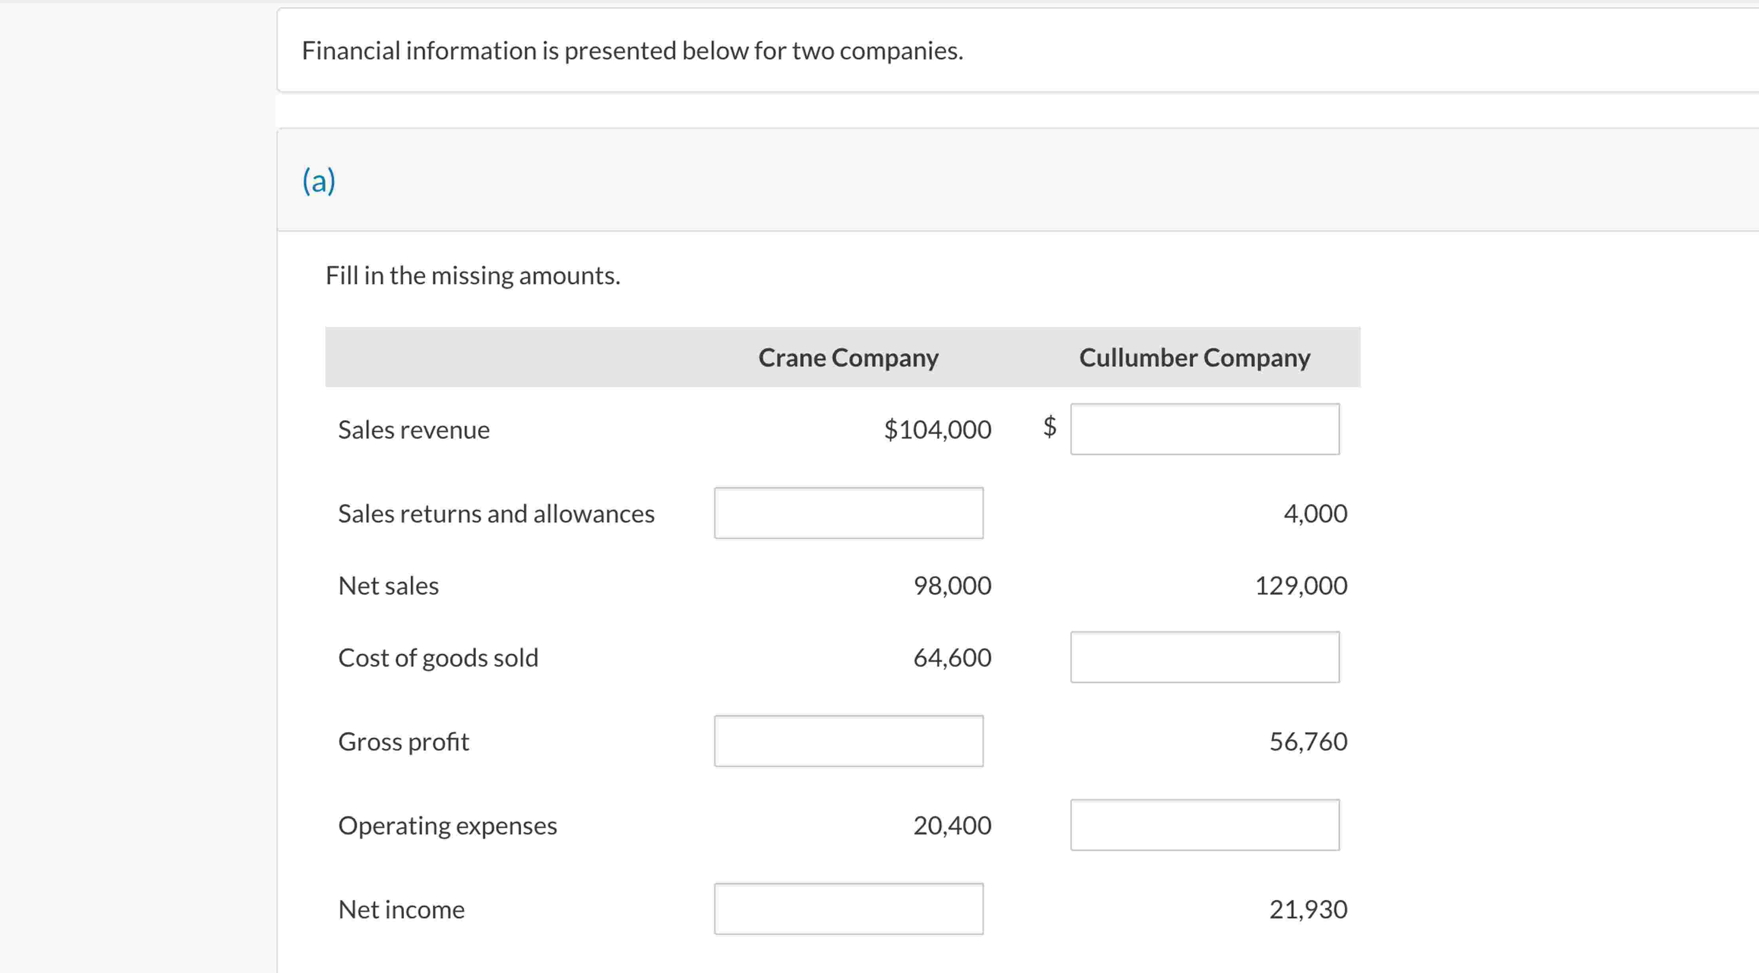The width and height of the screenshot is (1759, 973).
Task: Click the Cullumber Company column header
Action: [x=1194, y=358]
